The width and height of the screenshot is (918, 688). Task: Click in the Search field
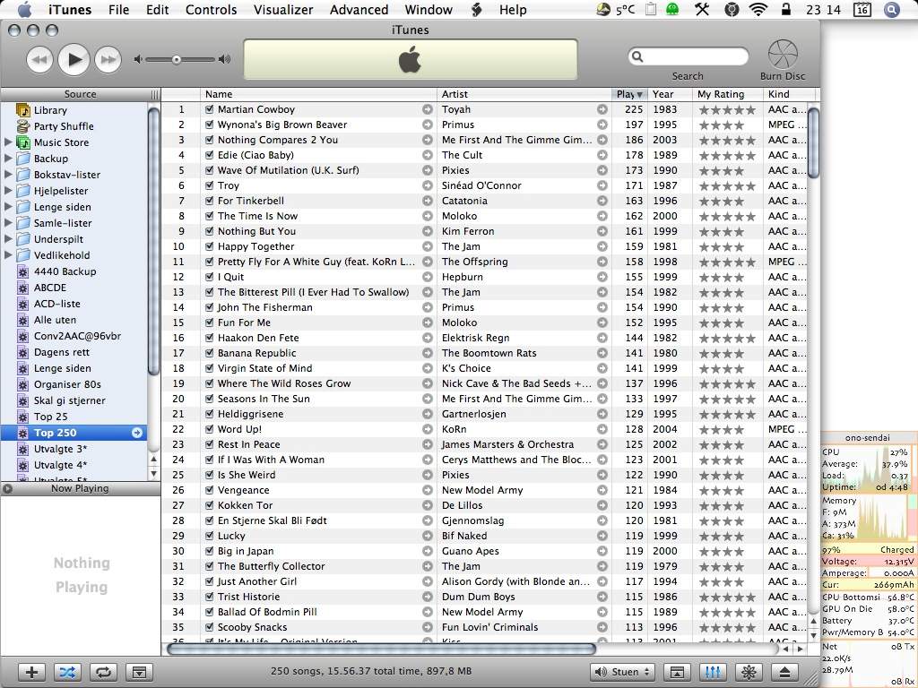coord(688,56)
